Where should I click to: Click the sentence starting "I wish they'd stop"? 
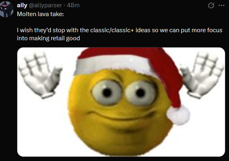[120, 30]
